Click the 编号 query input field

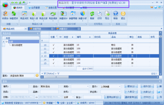click(20, 87)
